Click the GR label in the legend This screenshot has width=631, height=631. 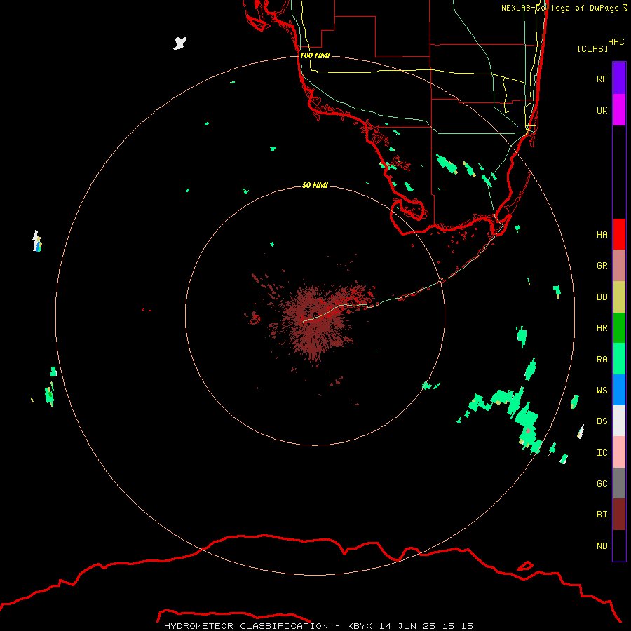[x=602, y=266]
